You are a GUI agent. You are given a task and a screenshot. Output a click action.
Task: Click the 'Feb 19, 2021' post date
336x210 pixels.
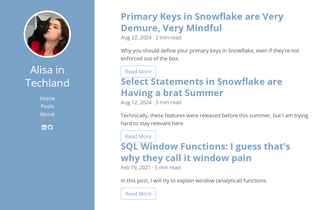[136, 167]
